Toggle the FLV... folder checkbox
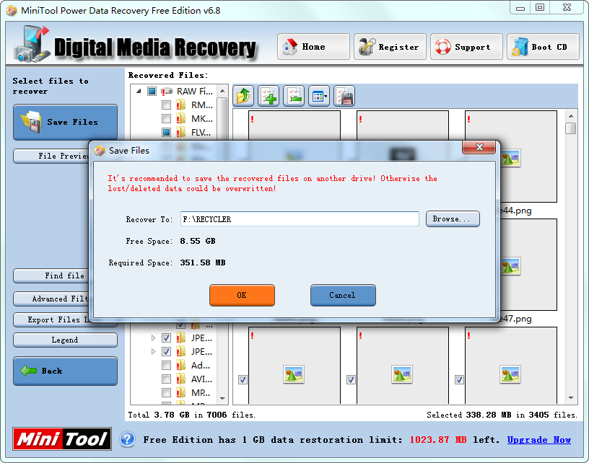Viewport: 589px width, 463px height. coord(166,132)
